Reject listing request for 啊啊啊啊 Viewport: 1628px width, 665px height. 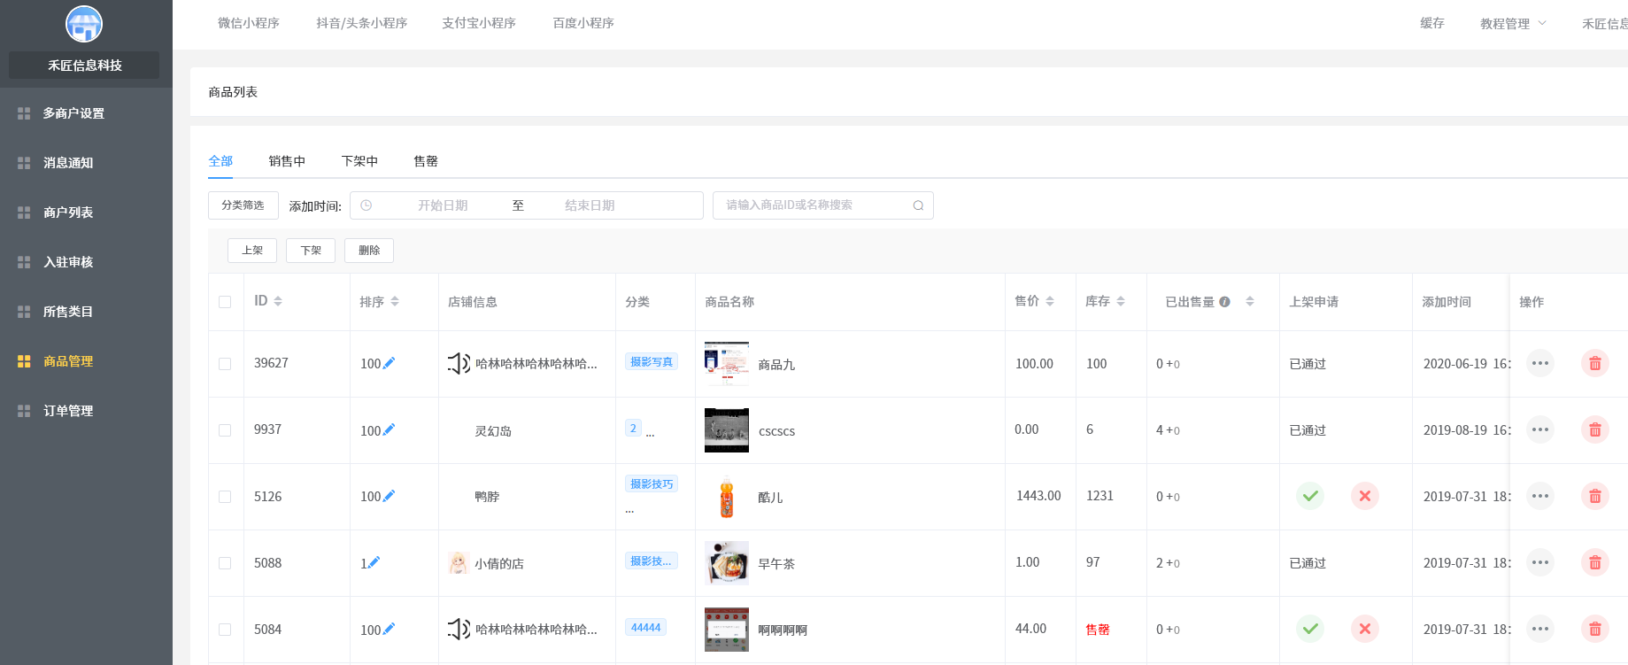click(1365, 629)
